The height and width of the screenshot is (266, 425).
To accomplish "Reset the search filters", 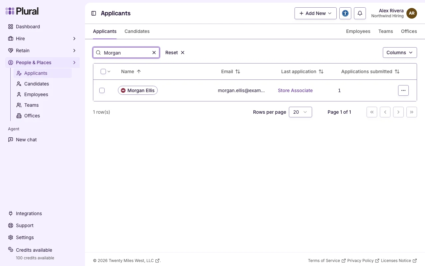I will [x=175, y=53].
